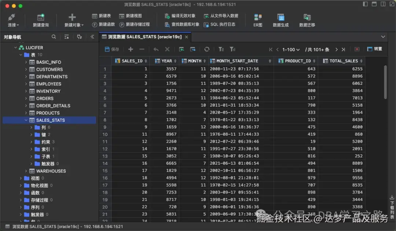This screenshot has height=231, width=396.
Task: Click 查找数据库对象 find database object
Action: 182,25
